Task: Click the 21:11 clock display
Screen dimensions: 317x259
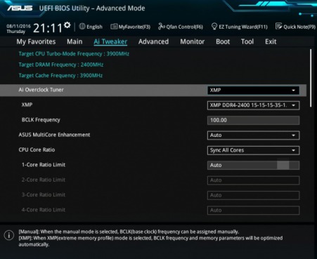Action: pos(48,28)
